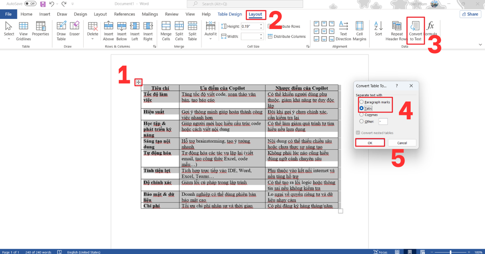Cancel the Convert Table To Text dialog

point(402,143)
